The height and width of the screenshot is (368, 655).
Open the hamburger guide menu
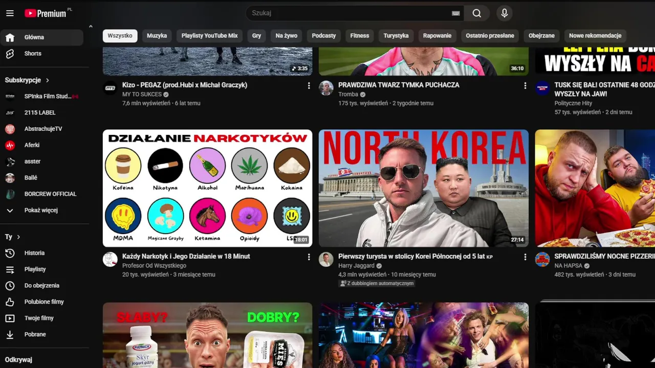pos(10,13)
